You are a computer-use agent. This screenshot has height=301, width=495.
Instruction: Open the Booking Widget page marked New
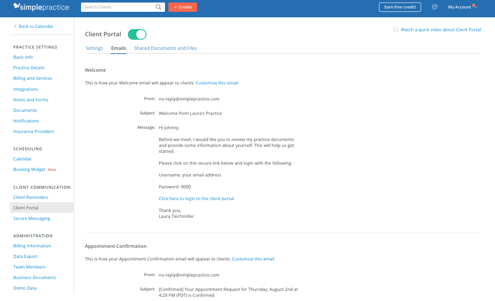29,169
